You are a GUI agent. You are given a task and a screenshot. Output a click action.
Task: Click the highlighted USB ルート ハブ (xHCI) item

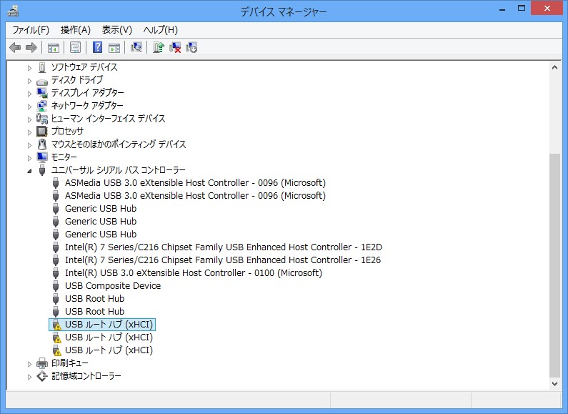(x=109, y=325)
